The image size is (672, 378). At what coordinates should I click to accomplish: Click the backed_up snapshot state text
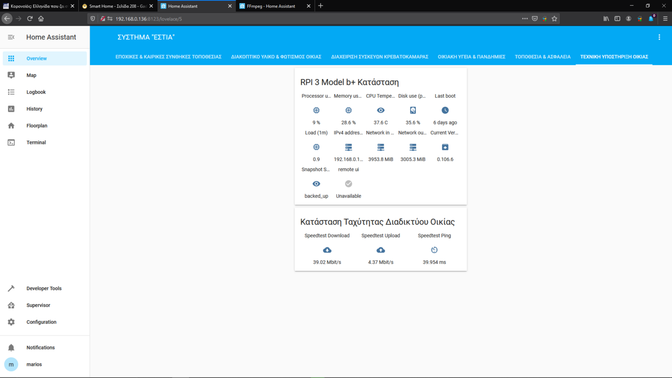pyautogui.click(x=316, y=196)
